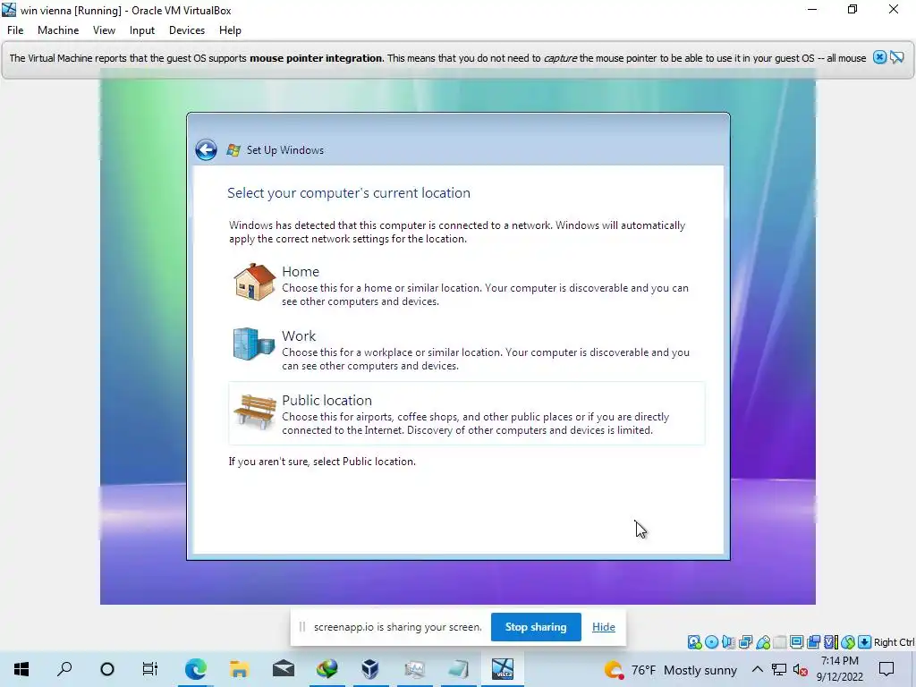Click the optical disk indicator
The image size is (916, 687).
711,642
